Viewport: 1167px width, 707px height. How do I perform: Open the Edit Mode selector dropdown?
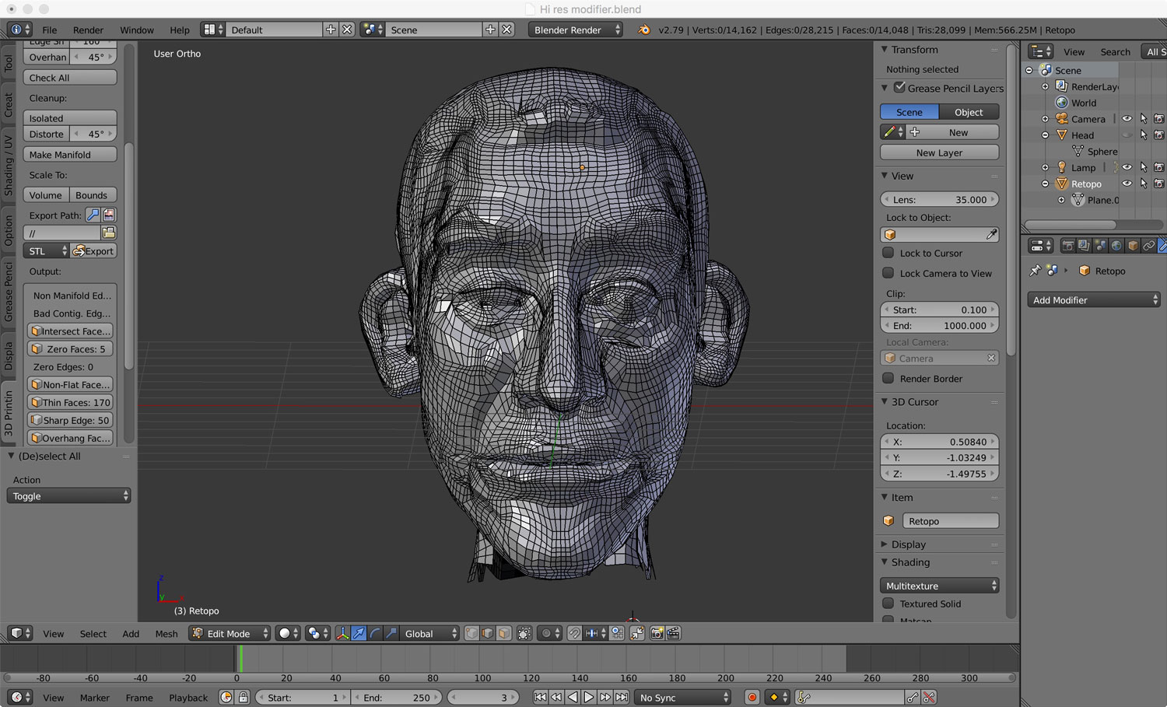(x=230, y=634)
